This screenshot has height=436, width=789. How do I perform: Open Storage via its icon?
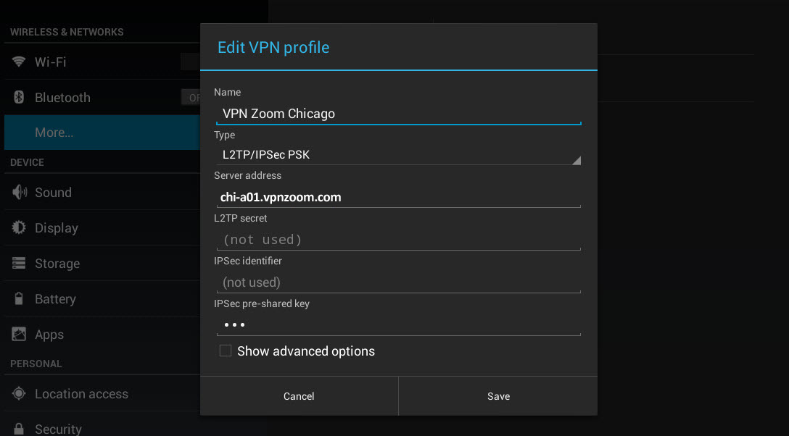point(19,263)
